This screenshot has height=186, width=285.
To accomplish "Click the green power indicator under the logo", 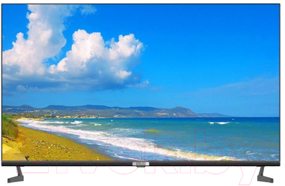I will [x=141, y=166].
